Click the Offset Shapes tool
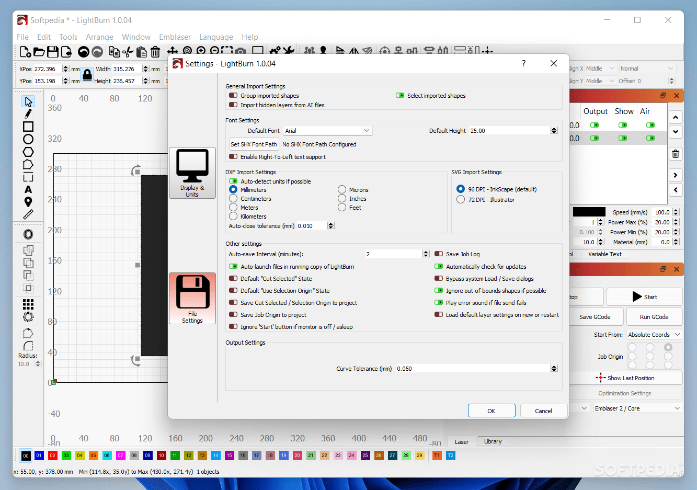 click(x=28, y=234)
